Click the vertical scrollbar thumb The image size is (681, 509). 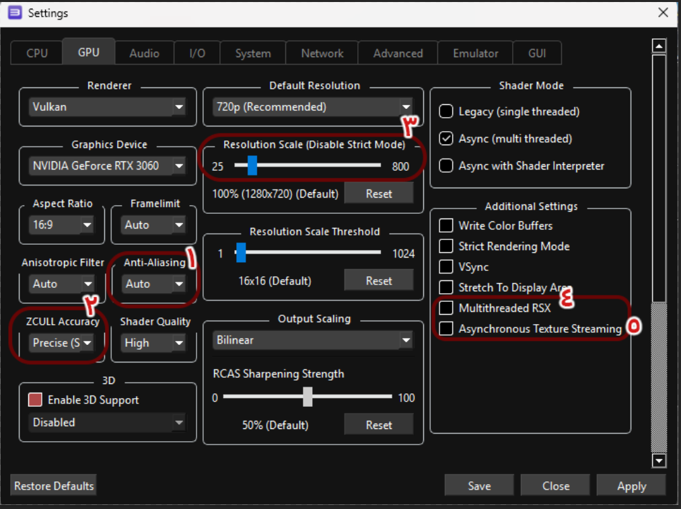[x=659, y=178]
